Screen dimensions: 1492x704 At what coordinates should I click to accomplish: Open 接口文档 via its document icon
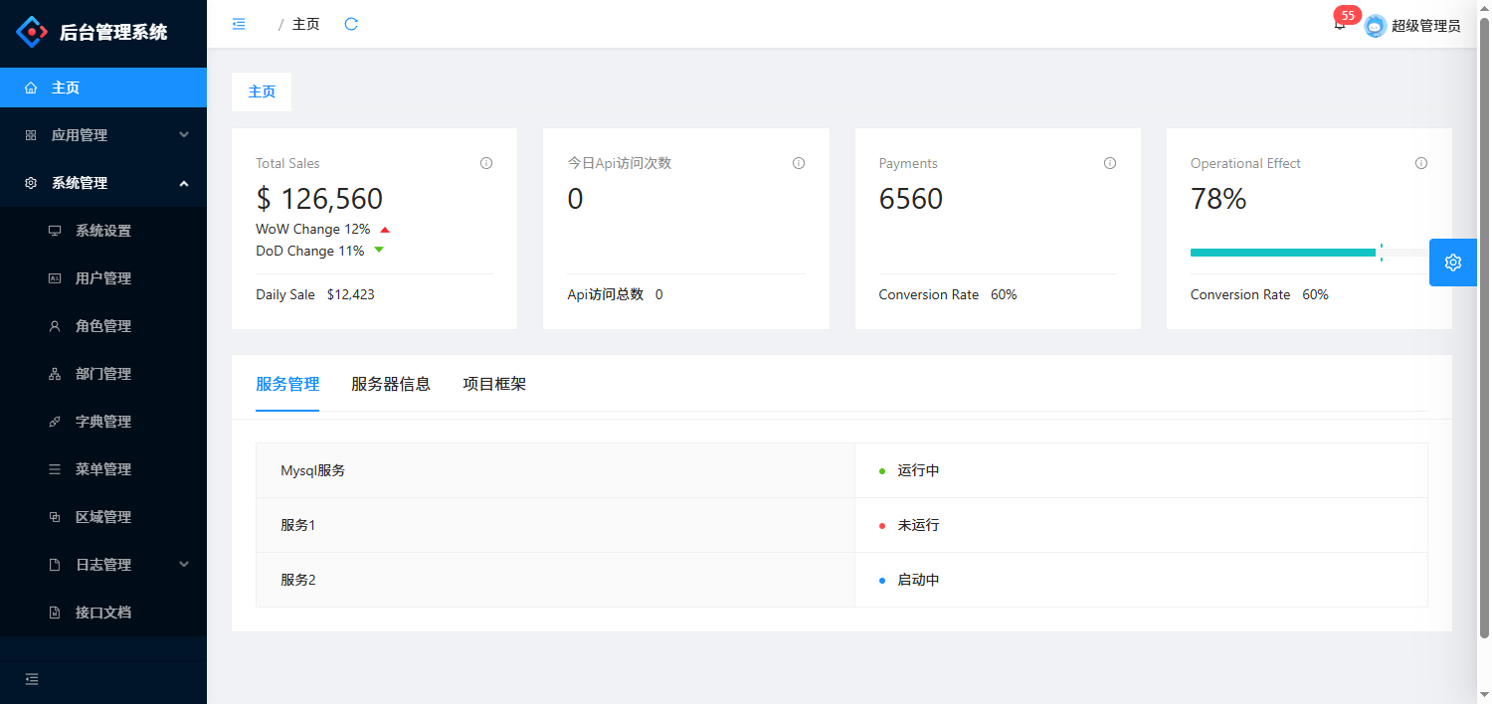coord(57,612)
